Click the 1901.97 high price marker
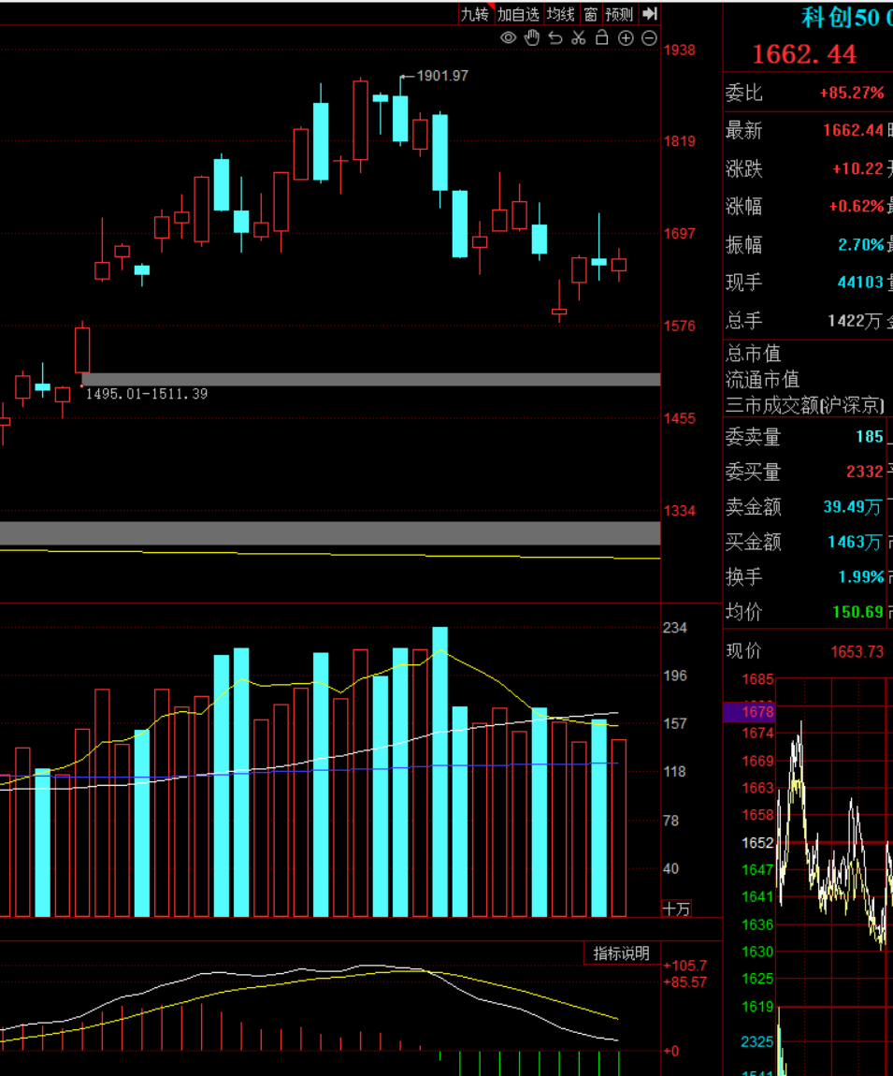This screenshot has height=1076, width=893. pyautogui.click(x=442, y=76)
